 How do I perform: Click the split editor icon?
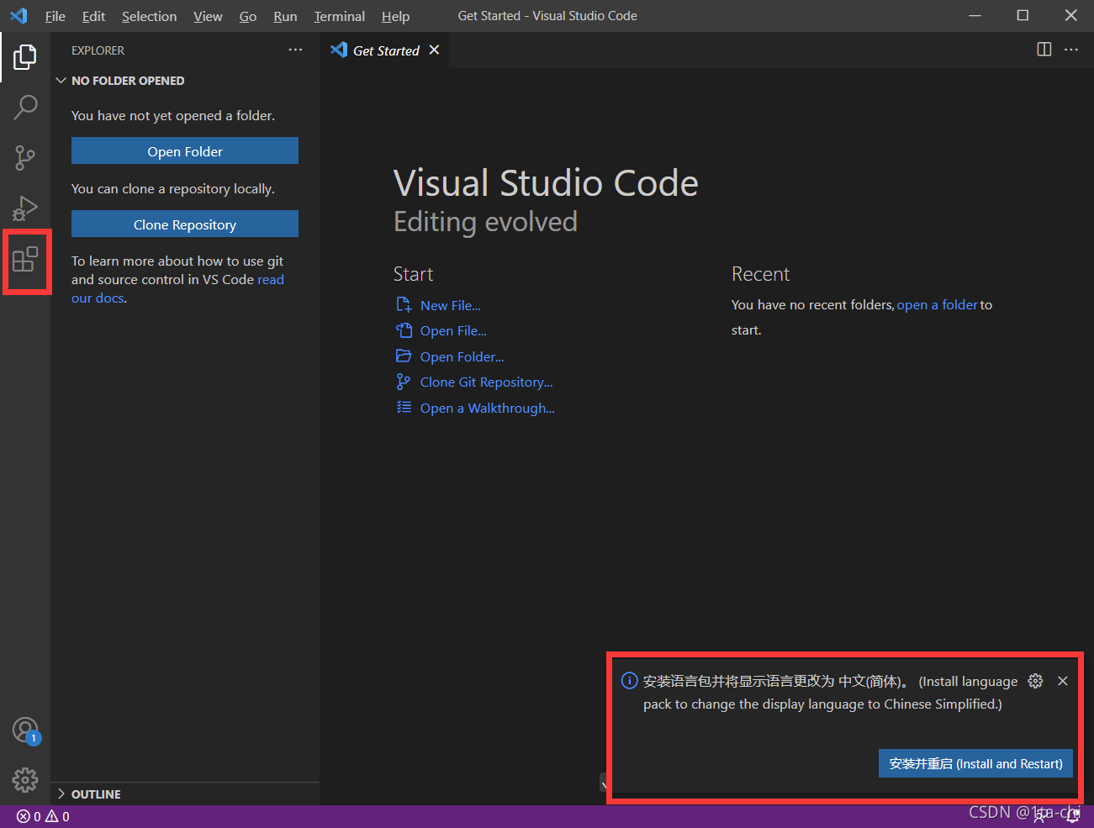[x=1044, y=50]
